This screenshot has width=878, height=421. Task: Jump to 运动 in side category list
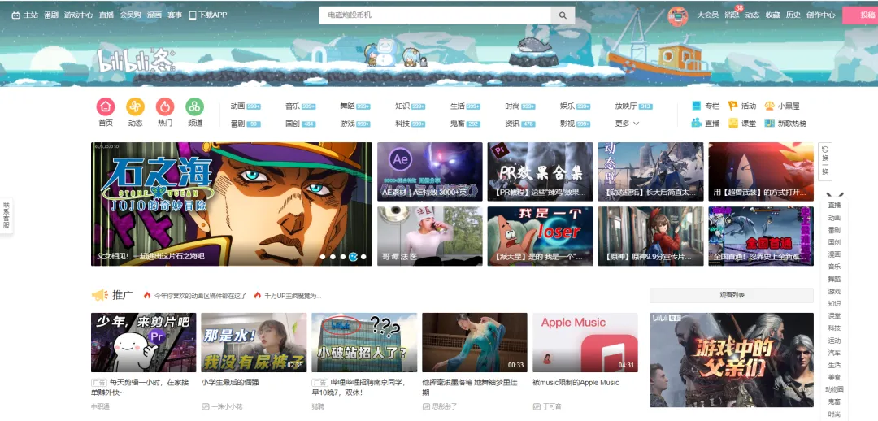pos(834,341)
